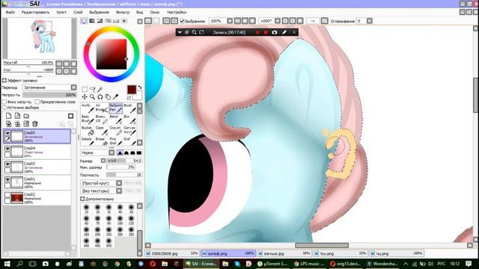Collapse the Эффект заливки section
The height and width of the screenshot is (269, 479).
(4, 81)
